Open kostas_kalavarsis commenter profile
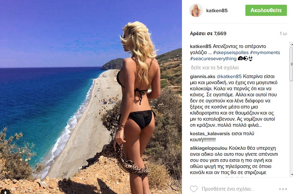This screenshot has width=293, height=194. point(210,134)
